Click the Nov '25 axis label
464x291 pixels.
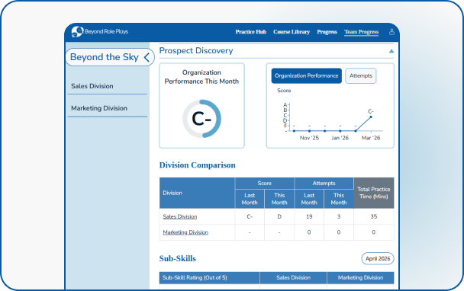click(x=309, y=138)
